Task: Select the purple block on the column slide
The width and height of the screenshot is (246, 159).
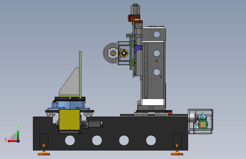Action: (138, 48)
